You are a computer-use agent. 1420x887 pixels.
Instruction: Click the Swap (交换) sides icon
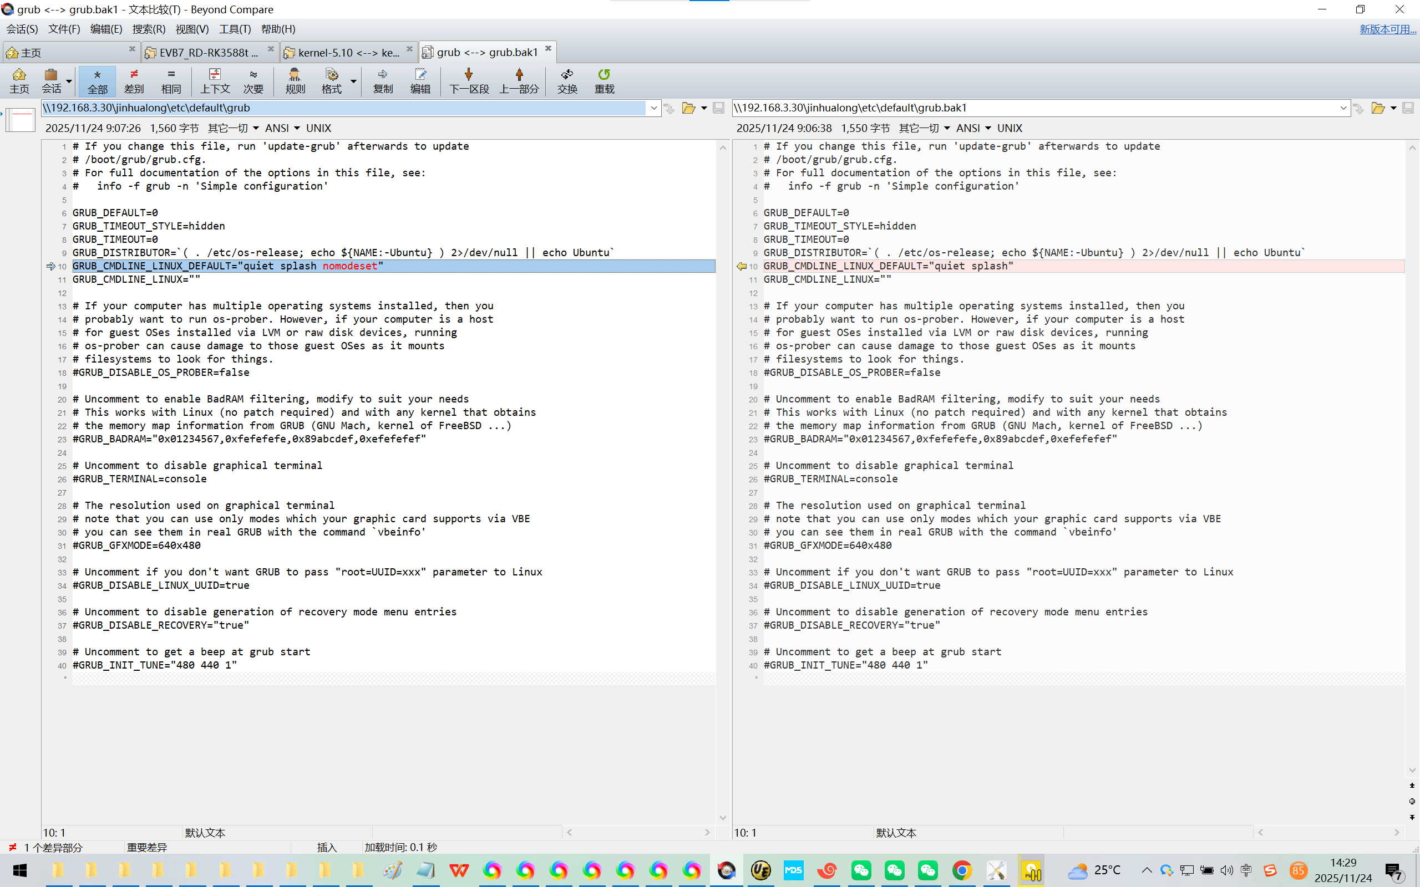point(567,80)
